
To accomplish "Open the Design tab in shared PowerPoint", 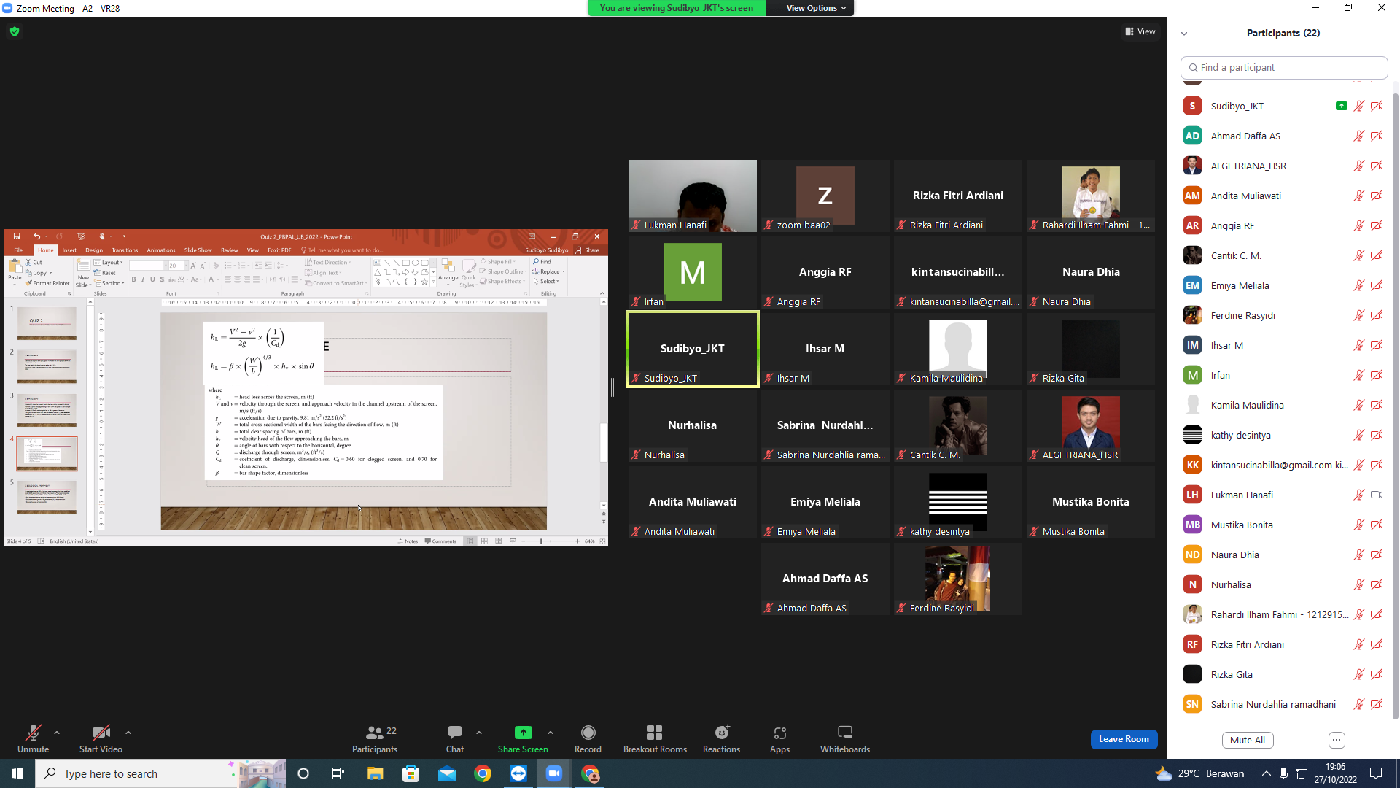I will pyautogui.click(x=94, y=250).
